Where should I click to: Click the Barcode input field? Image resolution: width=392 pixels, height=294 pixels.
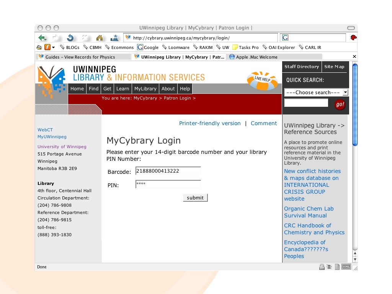click(168, 171)
